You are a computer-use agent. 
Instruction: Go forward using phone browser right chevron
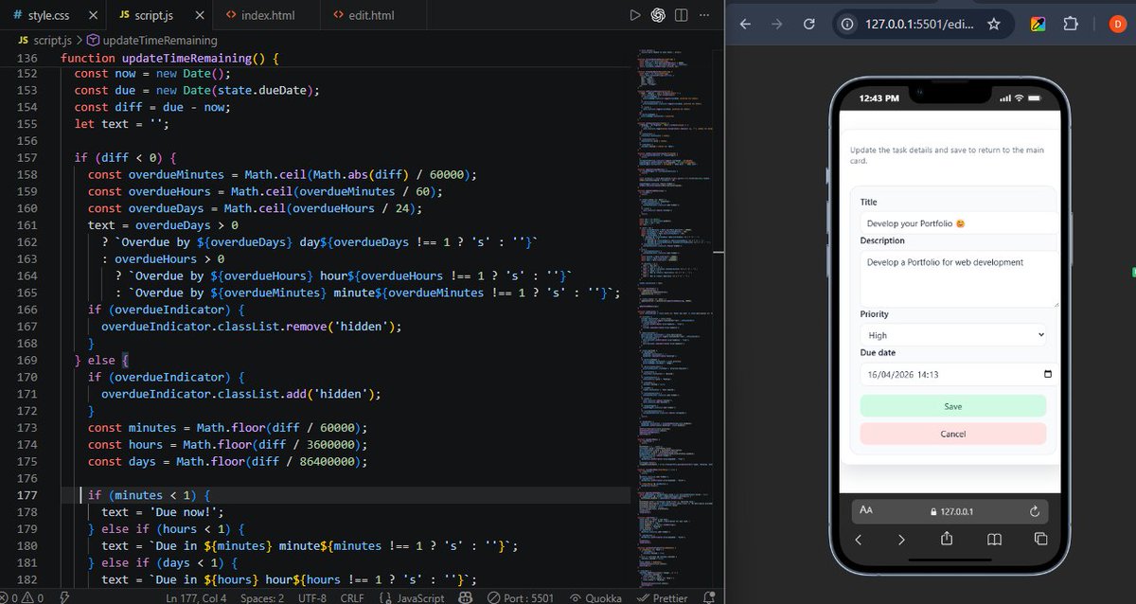901,539
